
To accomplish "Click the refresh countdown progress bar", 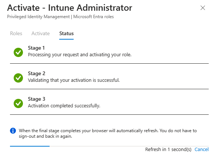I will 109,146.
